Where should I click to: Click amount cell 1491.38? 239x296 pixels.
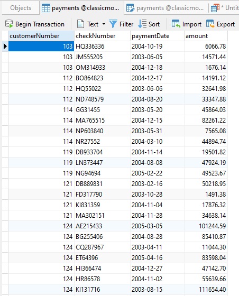click(x=206, y=195)
